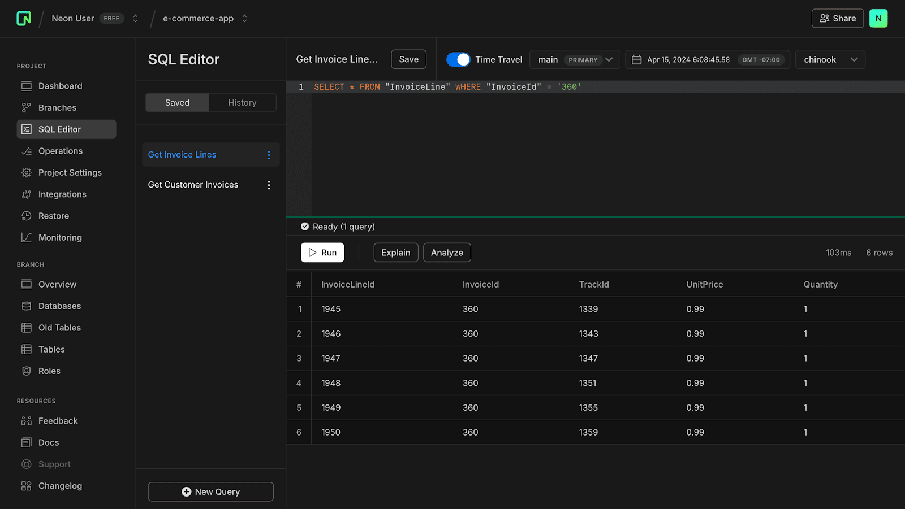Click the Restore clock icon

27,216
